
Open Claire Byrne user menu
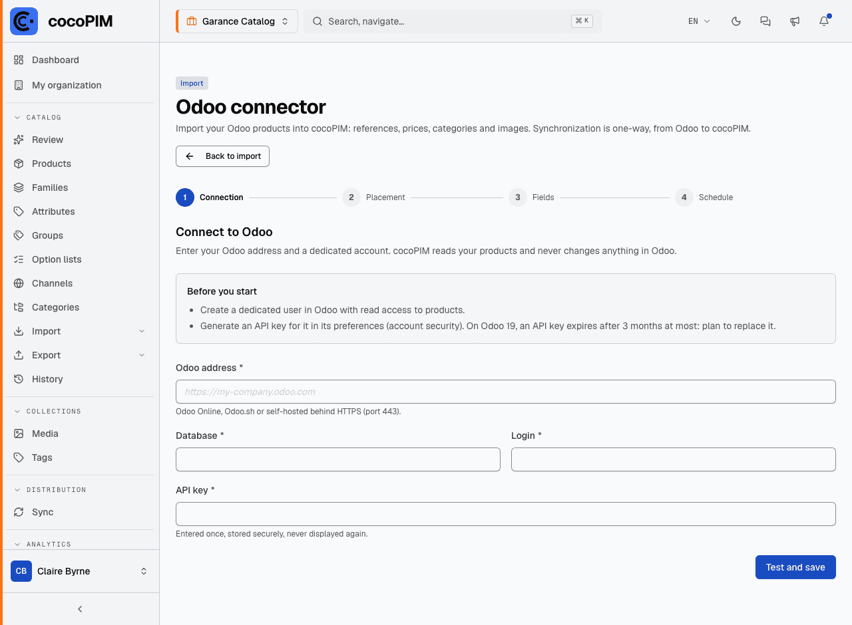80,571
